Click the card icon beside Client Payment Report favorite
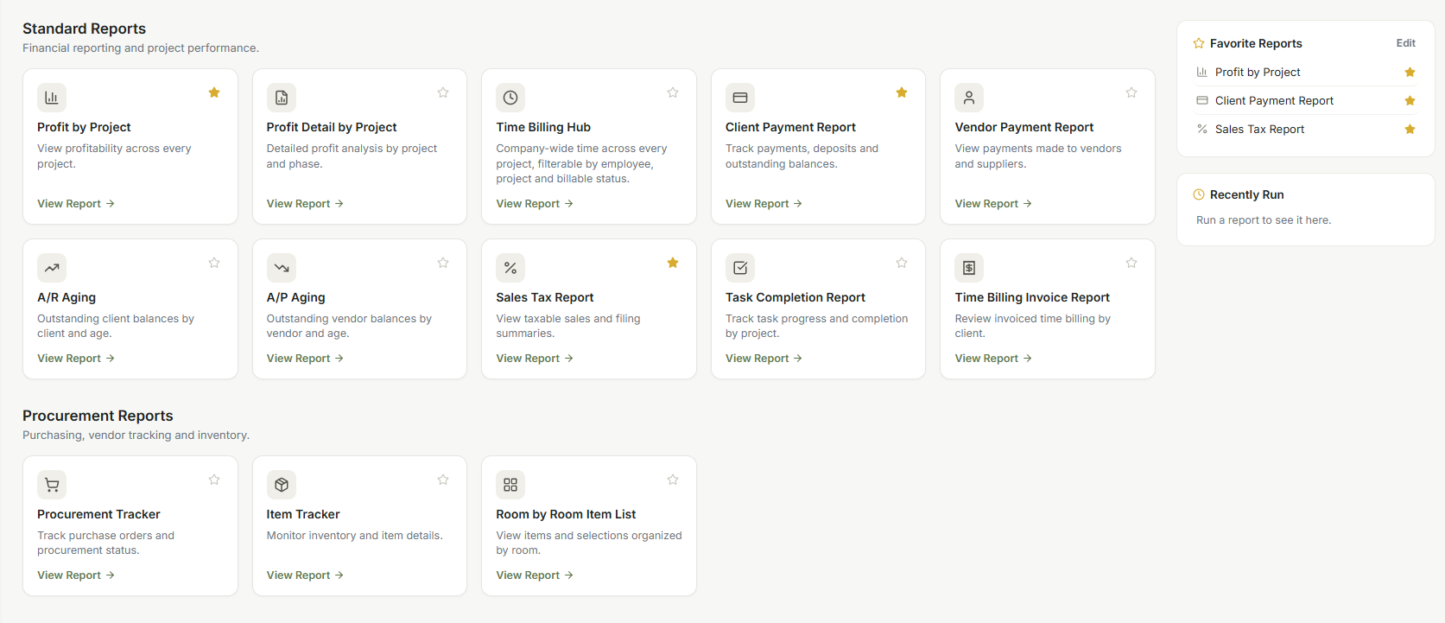 [1201, 100]
